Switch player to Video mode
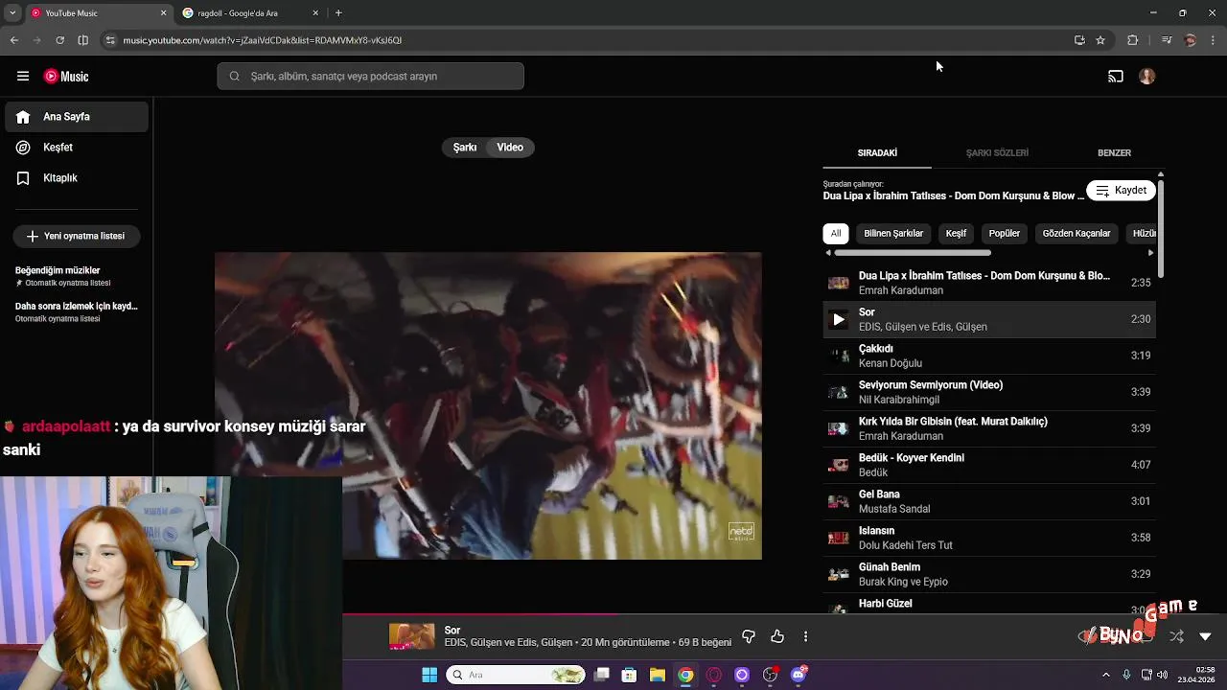This screenshot has height=690, width=1227. coord(510,148)
